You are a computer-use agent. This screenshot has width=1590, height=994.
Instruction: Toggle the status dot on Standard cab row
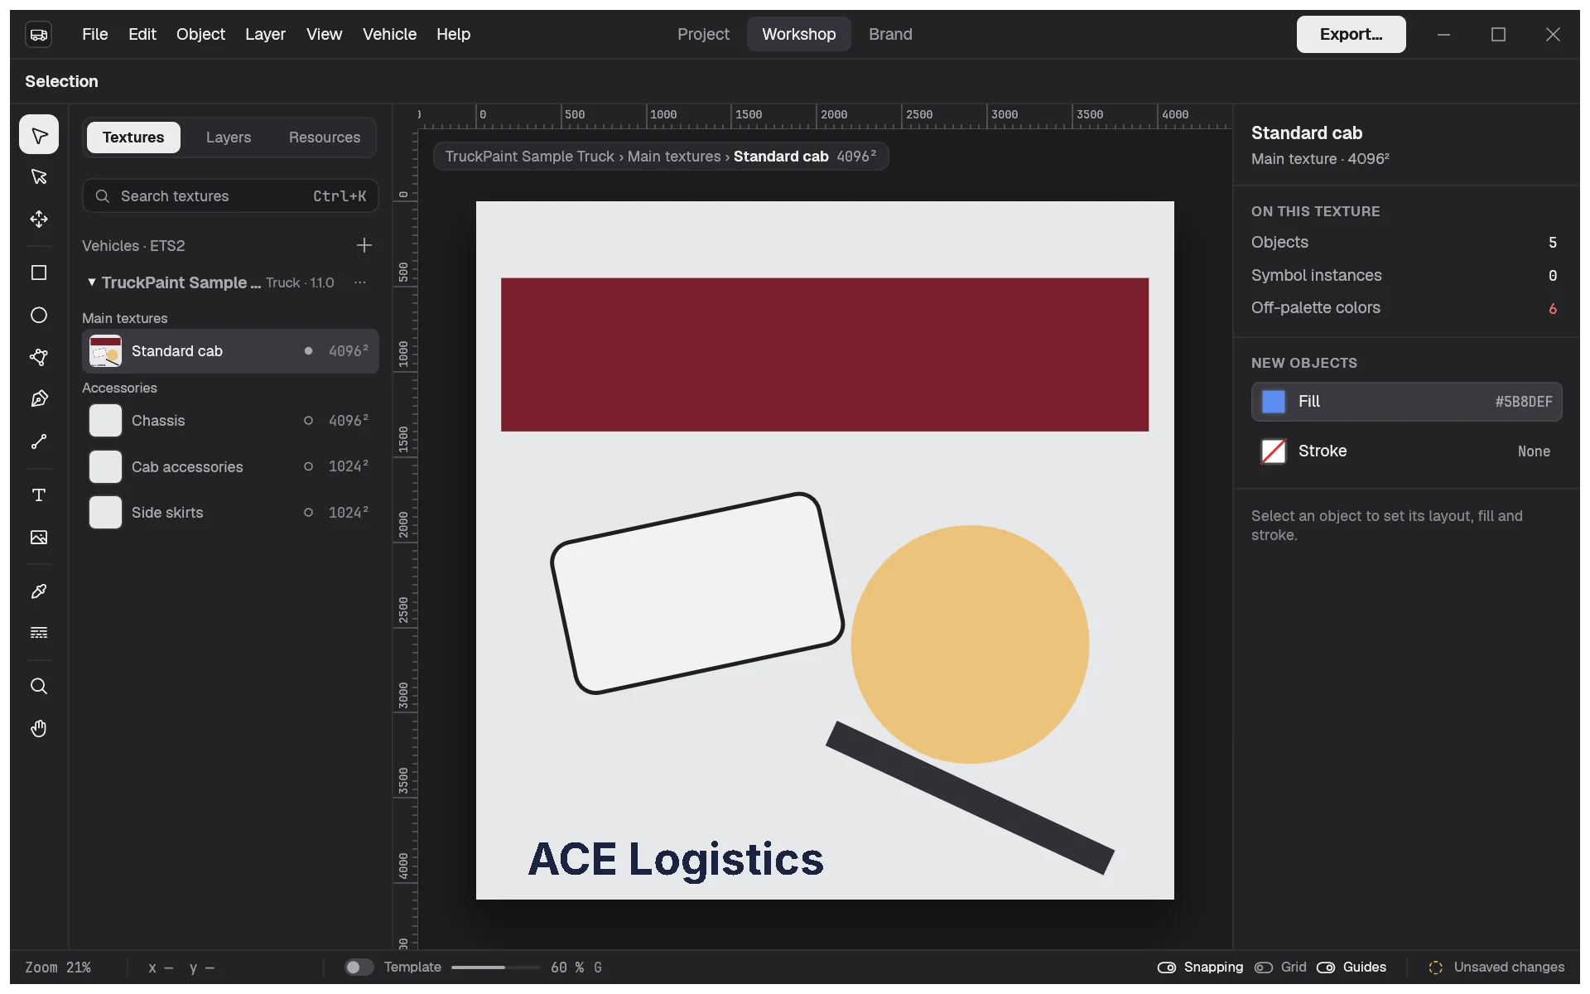(308, 351)
